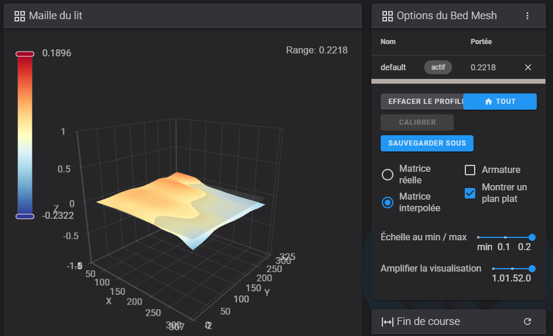Click the CALIBRER button
The height and width of the screenshot is (336, 553).
(417, 122)
